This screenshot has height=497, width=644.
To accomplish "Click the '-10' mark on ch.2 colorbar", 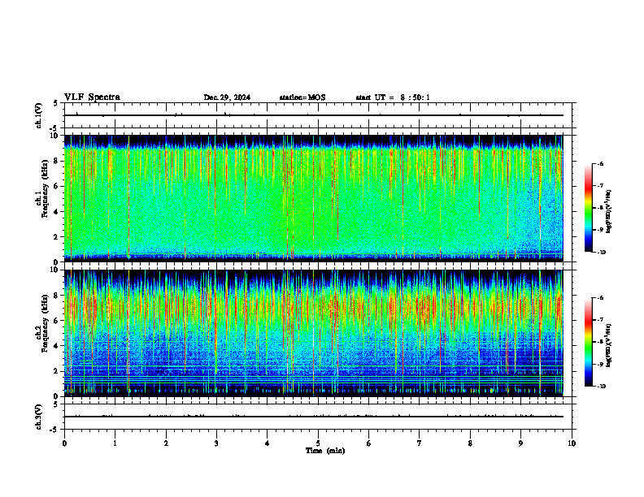I will coord(601,387).
